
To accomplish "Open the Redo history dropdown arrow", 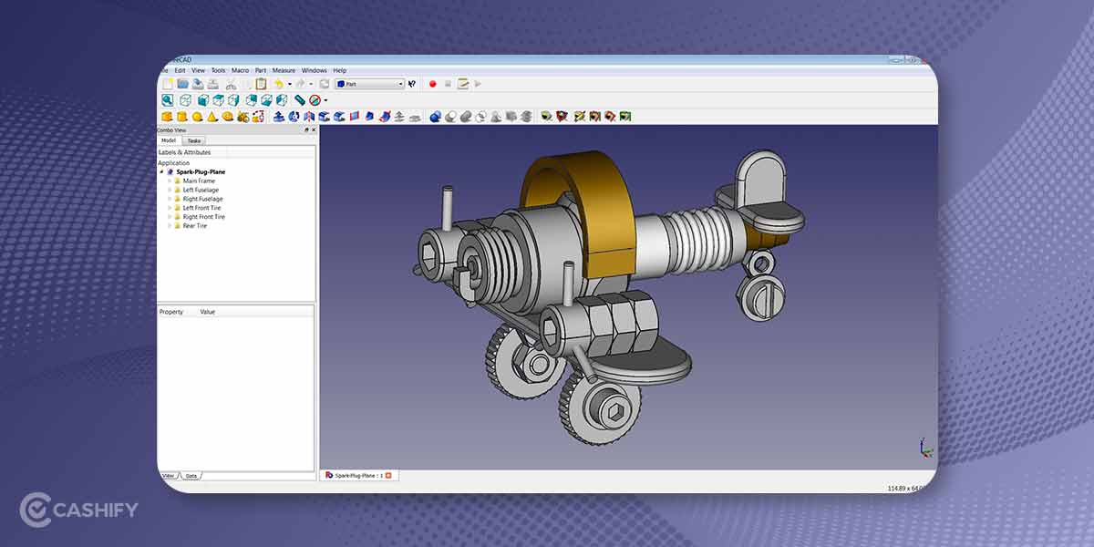I will pos(311,84).
